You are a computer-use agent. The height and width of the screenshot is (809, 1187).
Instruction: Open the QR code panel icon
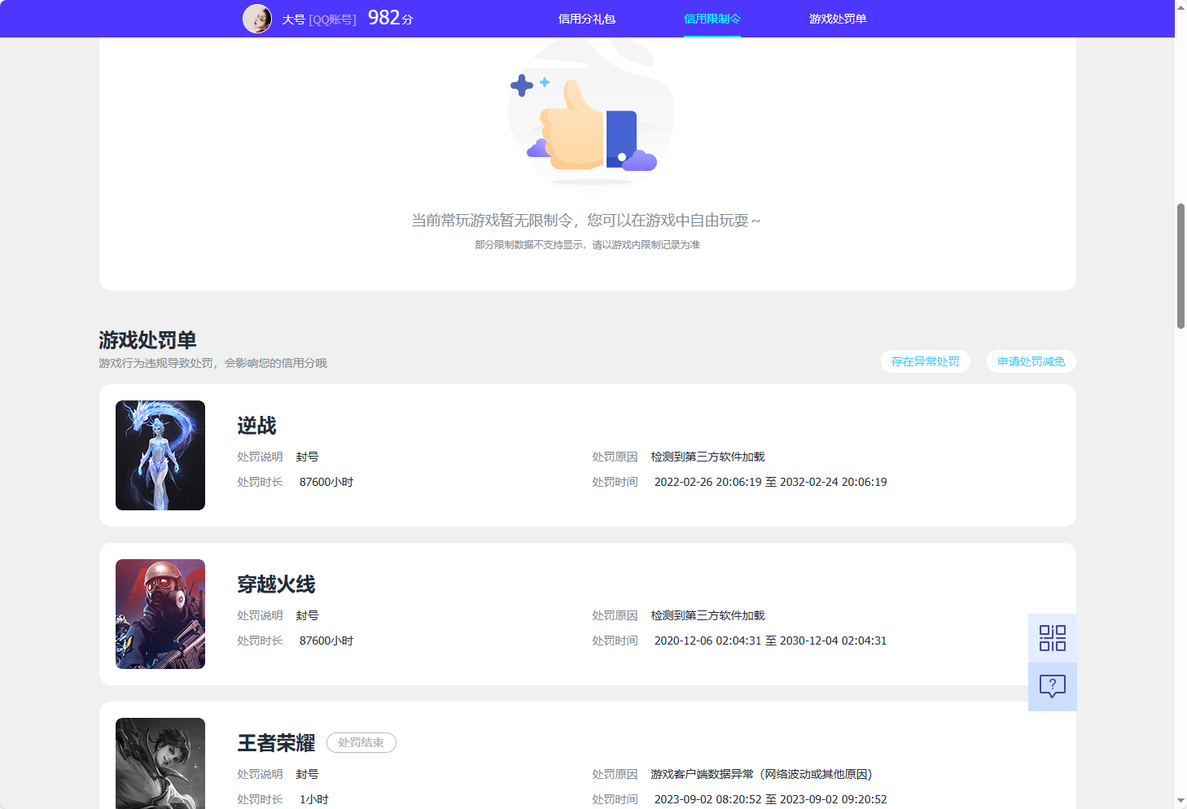1052,637
